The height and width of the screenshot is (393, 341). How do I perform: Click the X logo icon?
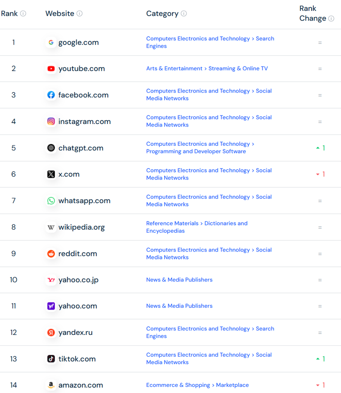(51, 174)
